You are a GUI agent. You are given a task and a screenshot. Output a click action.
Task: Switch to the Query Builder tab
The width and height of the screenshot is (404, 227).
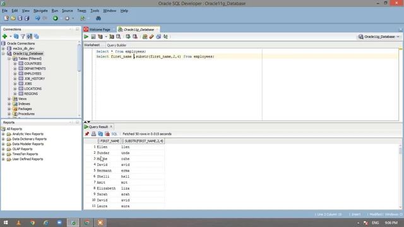point(116,45)
